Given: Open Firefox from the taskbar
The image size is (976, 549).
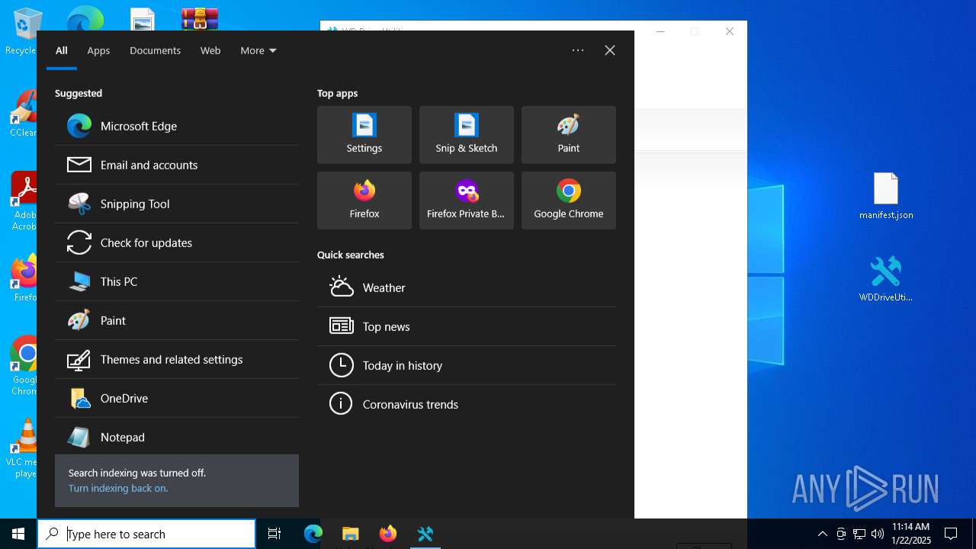Looking at the screenshot, I should coord(388,534).
